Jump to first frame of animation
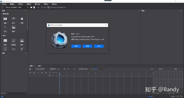 30,73
